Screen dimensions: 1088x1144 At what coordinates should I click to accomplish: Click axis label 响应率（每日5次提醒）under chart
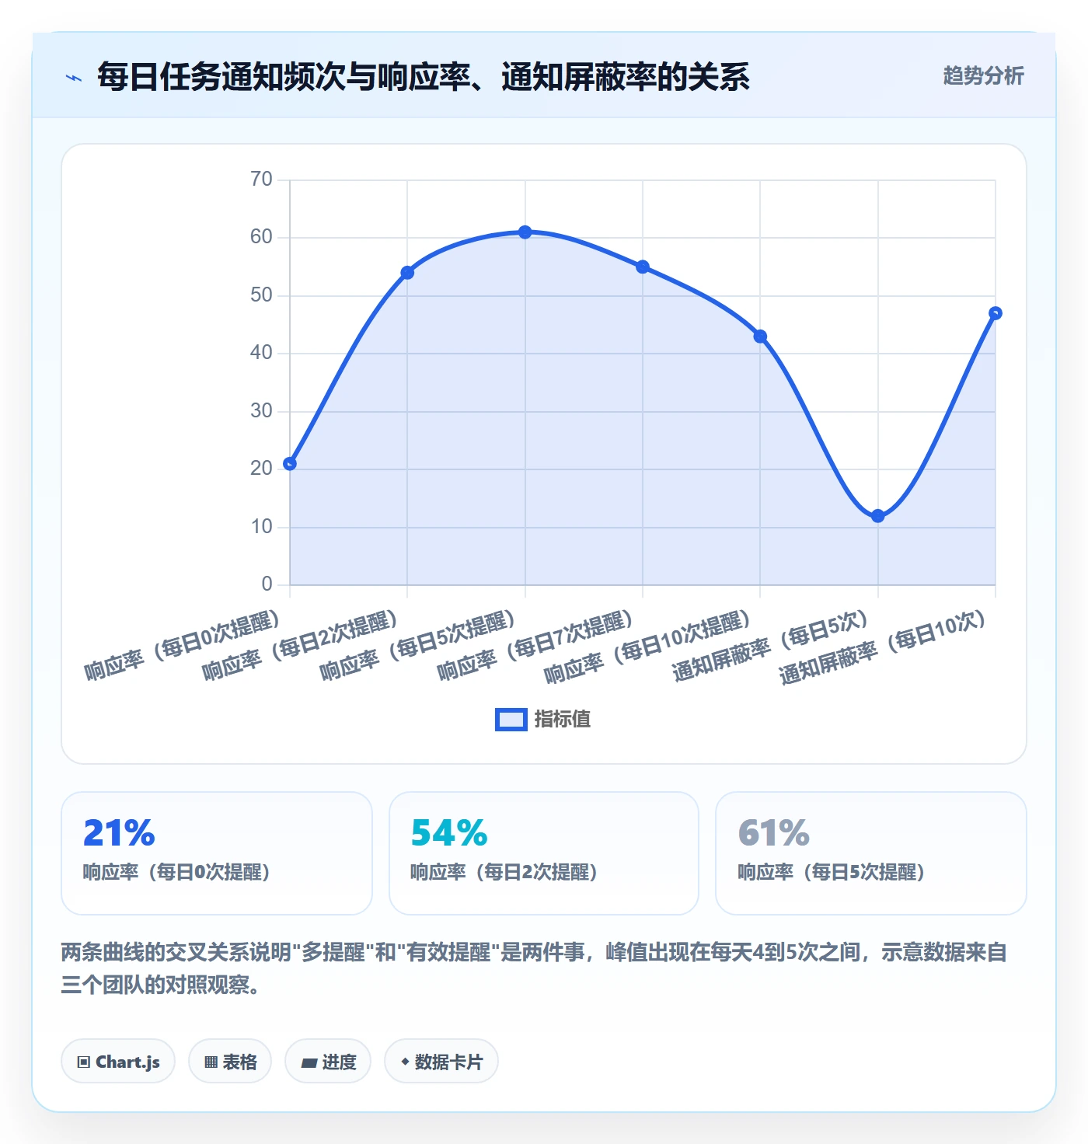coord(417,645)
